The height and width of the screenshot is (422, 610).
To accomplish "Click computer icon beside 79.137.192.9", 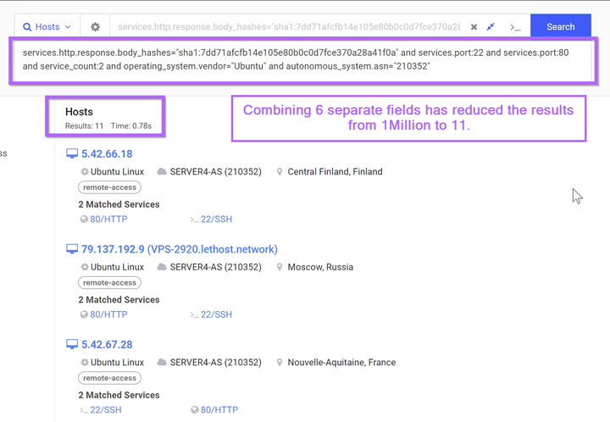I will (x=72, y=249).
